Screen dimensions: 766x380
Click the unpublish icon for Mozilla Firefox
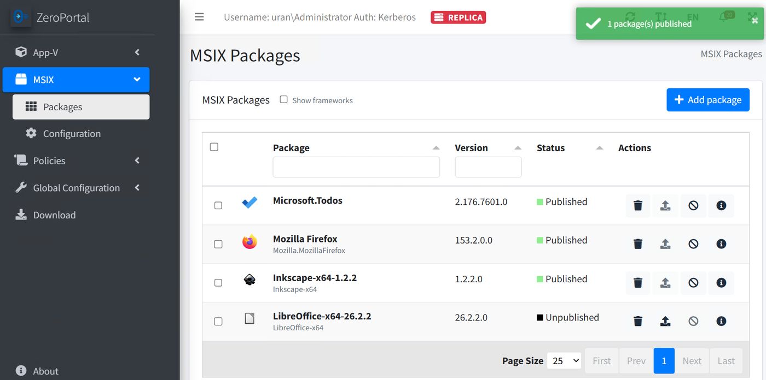pyautogui.click(x=693, y=244)
